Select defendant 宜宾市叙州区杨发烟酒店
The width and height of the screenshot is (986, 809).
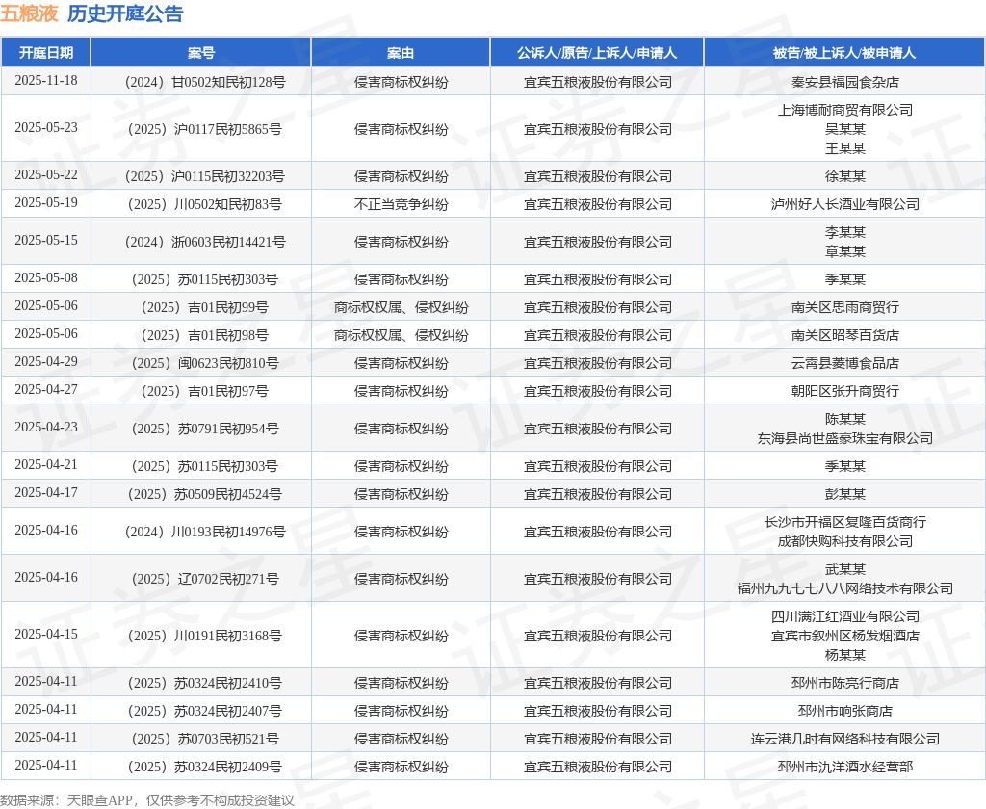pyautogui.click(x=845, y=636)
